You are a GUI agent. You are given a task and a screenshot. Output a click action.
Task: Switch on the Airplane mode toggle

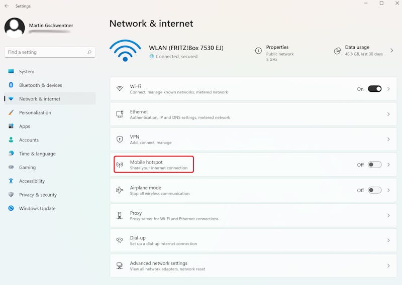[x=374, y=190]
